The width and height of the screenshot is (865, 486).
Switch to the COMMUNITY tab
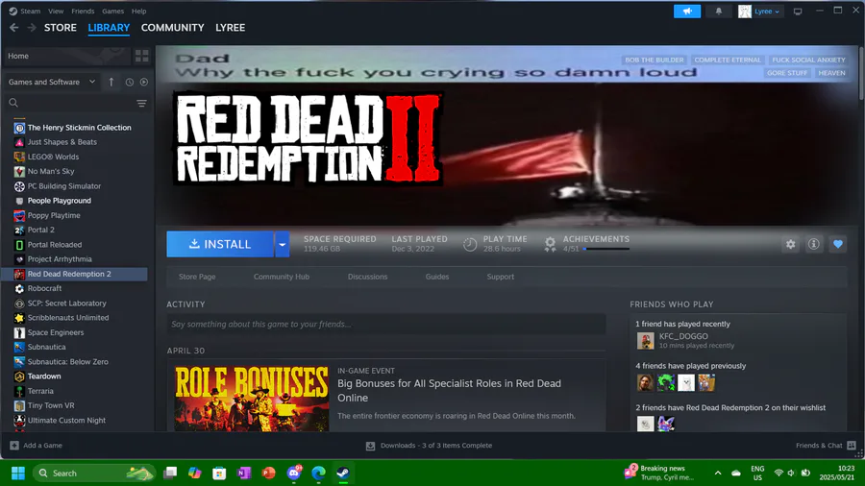pos(172,28)
